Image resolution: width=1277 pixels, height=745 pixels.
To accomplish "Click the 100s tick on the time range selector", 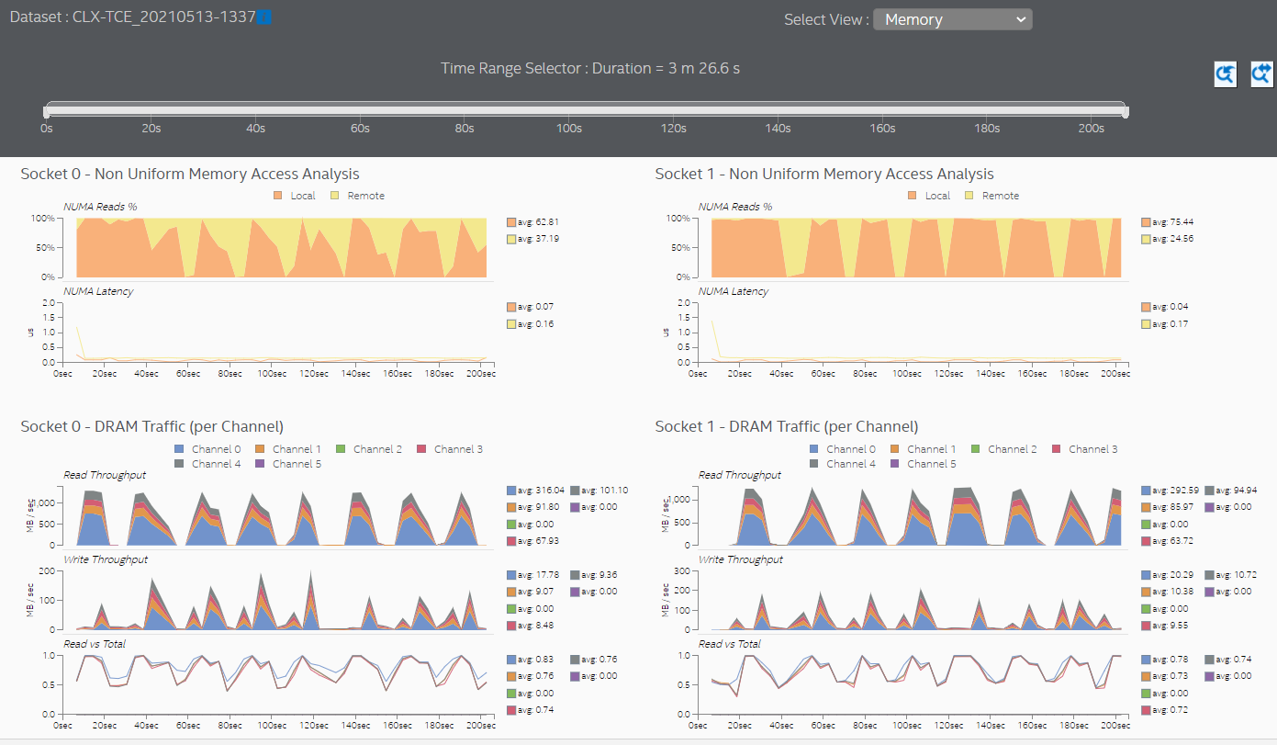I will (569, 129).
